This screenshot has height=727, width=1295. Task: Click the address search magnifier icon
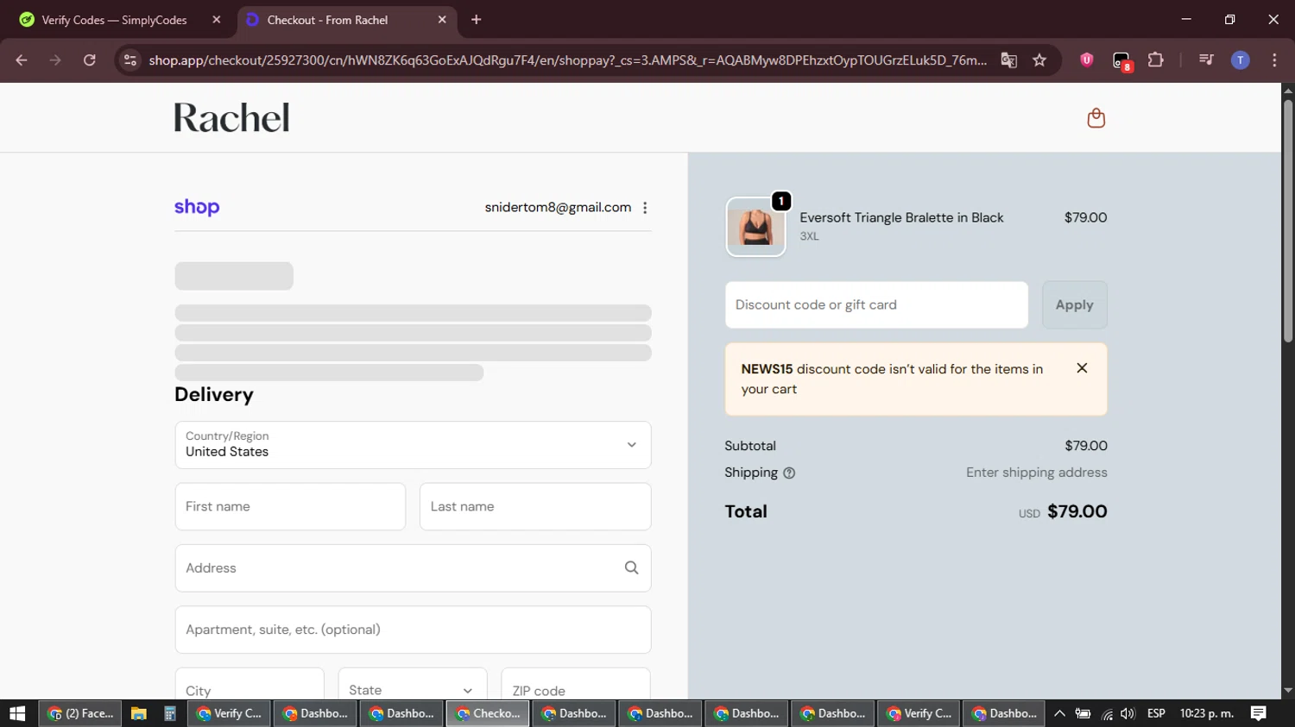(631, 567)
